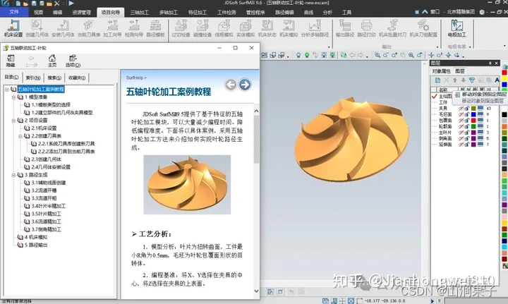Launch the 检测向导 inspection wizard
This screenshot has width=508, height=304.
pyautogui.click(x=134, y=28)
